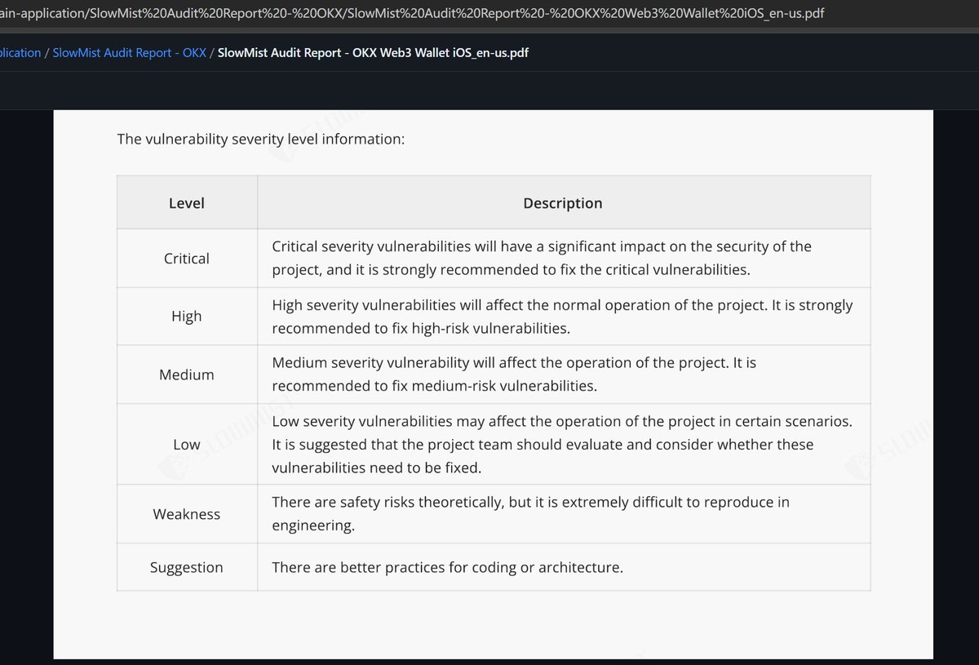Click the Weakness description about safety risks
The image size is (979, 665).
click(530, 514)
